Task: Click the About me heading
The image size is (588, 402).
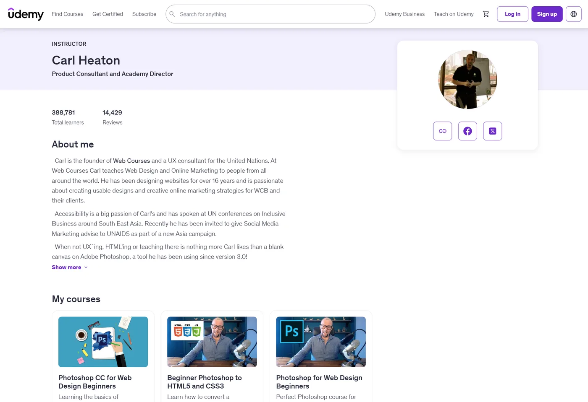Action: (73, 144)
